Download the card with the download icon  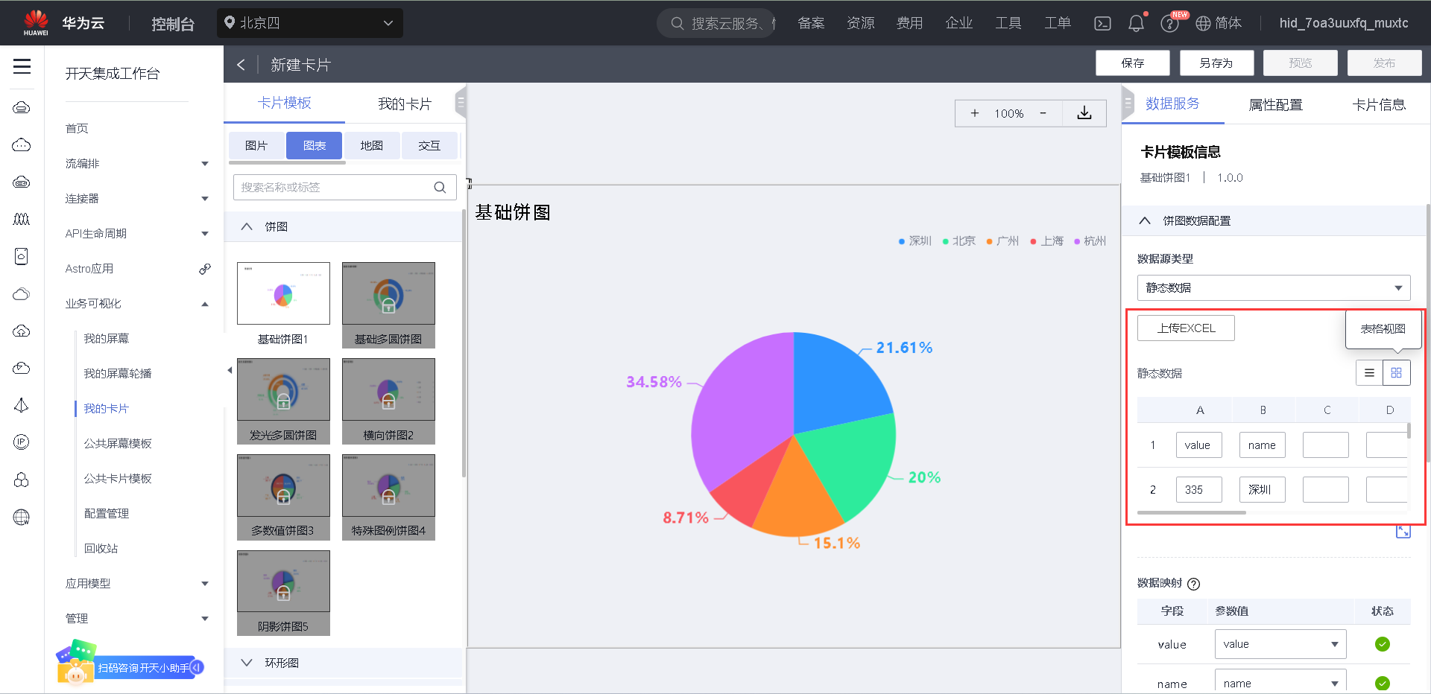tap(1084, 113)
